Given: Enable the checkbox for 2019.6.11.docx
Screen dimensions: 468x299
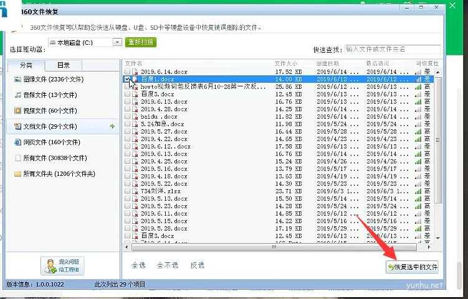Looking at the screenshot, I should (128, 213).
